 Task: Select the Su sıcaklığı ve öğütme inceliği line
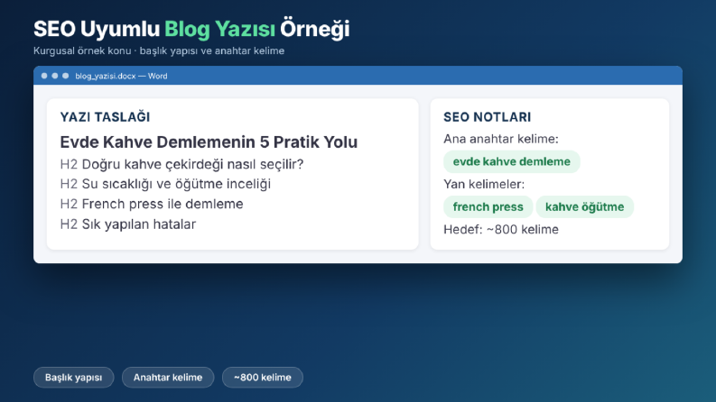(165, 184)
